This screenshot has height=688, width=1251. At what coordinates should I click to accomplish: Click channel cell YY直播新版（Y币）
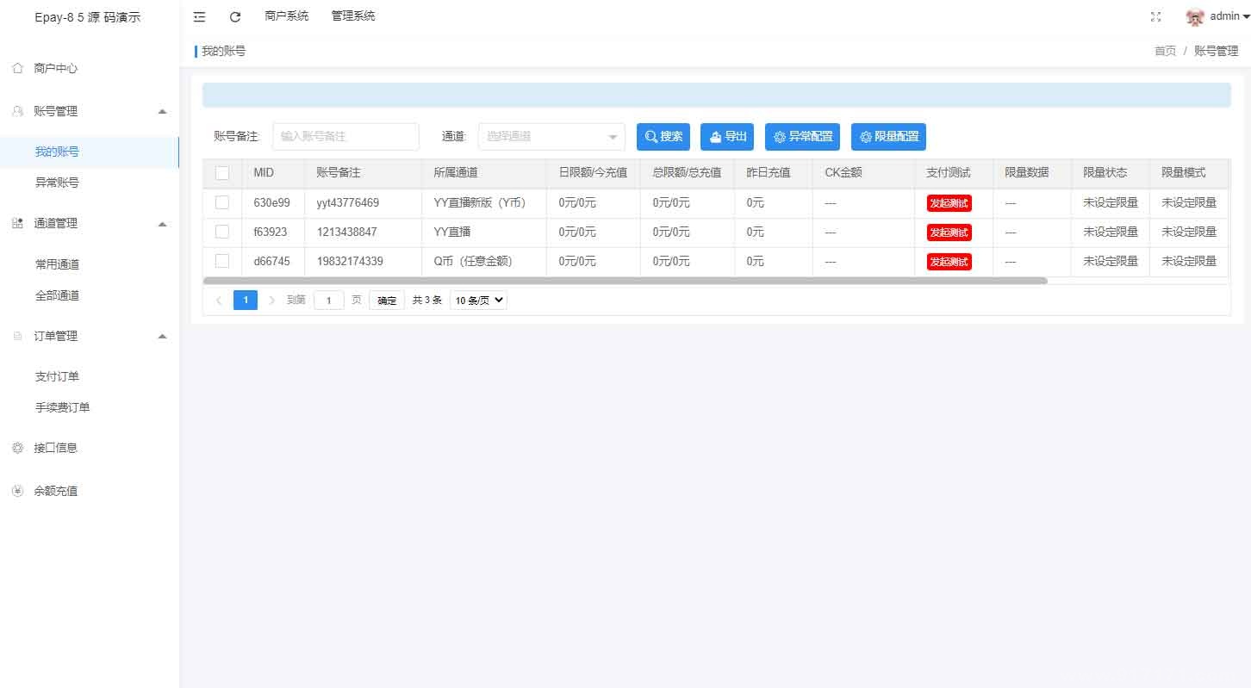click(479, 203)
